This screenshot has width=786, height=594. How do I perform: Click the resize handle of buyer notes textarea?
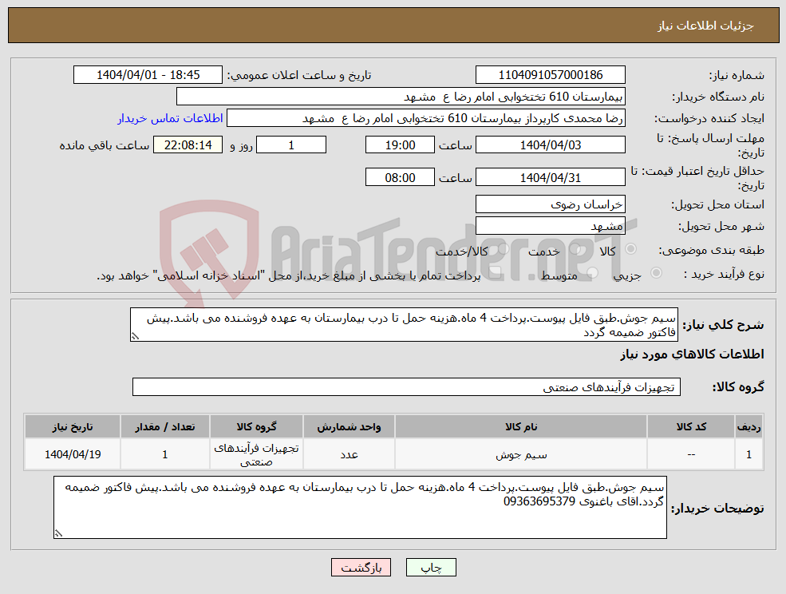coord(58,533)
